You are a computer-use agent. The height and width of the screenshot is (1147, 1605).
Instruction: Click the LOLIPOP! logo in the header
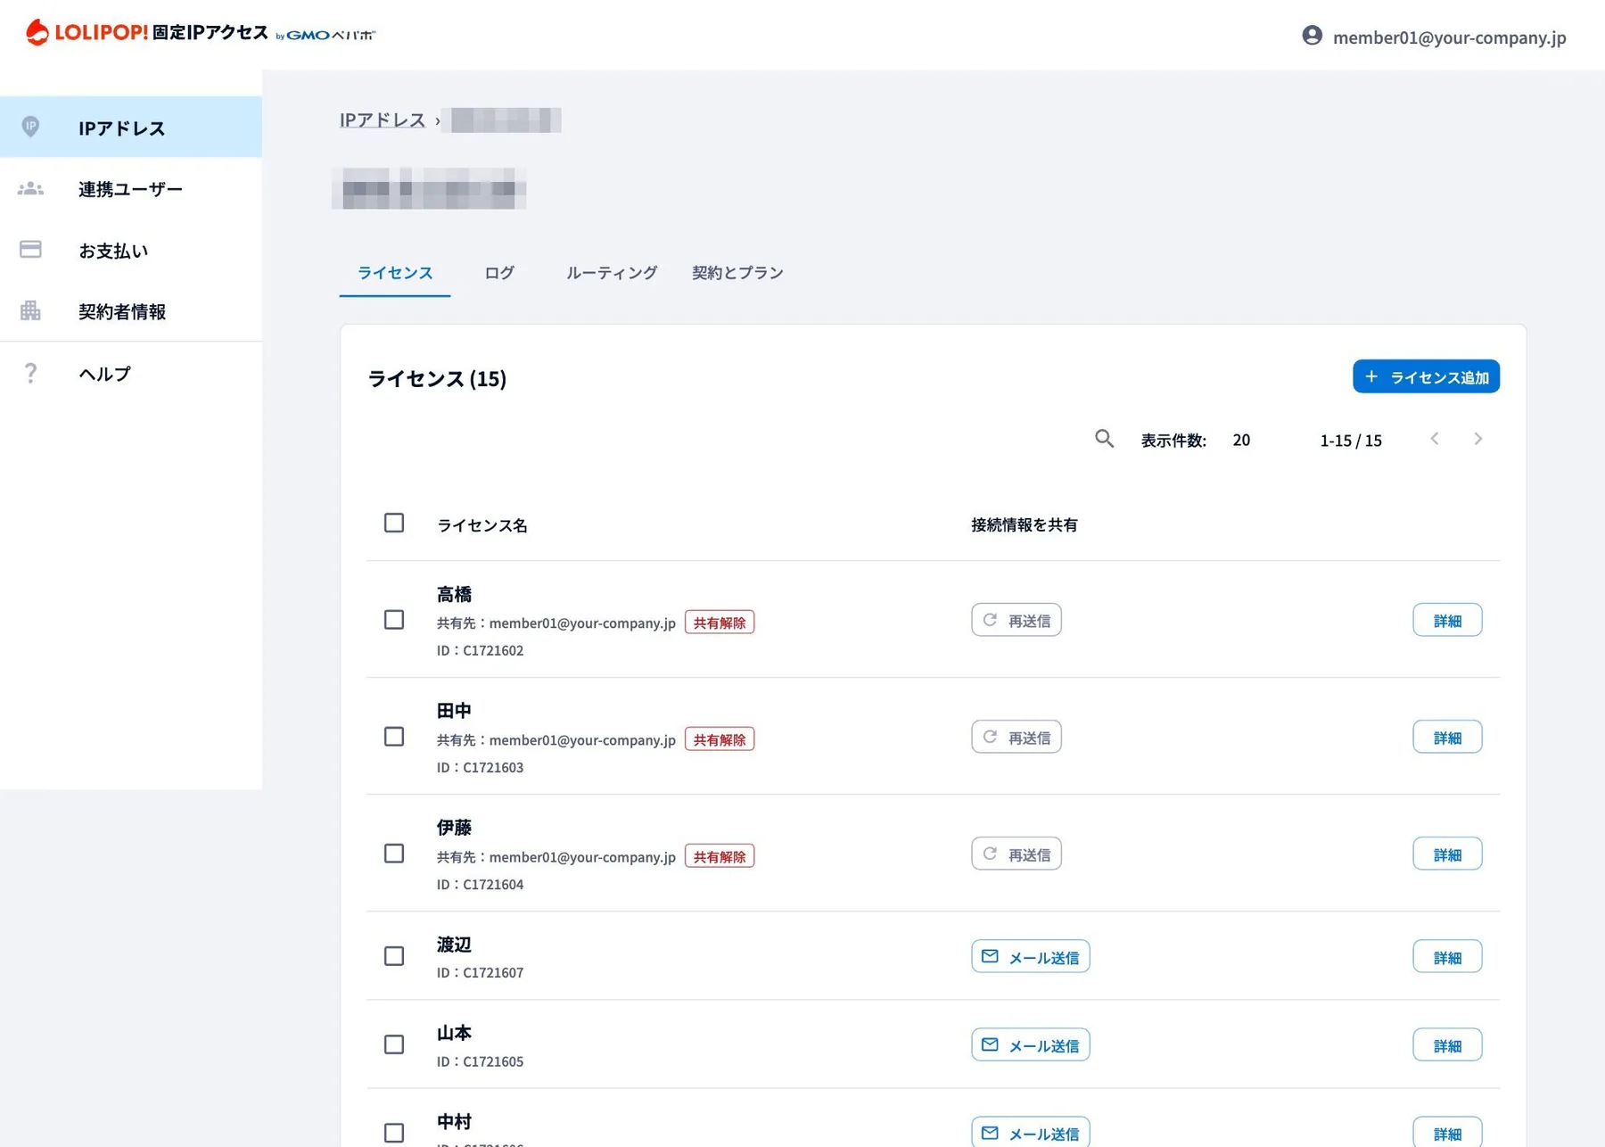click(201, 33)
